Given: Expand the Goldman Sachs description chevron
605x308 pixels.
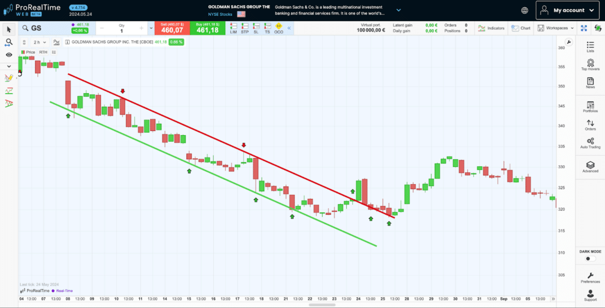Looking at the screenshot, I should point(399,11).
